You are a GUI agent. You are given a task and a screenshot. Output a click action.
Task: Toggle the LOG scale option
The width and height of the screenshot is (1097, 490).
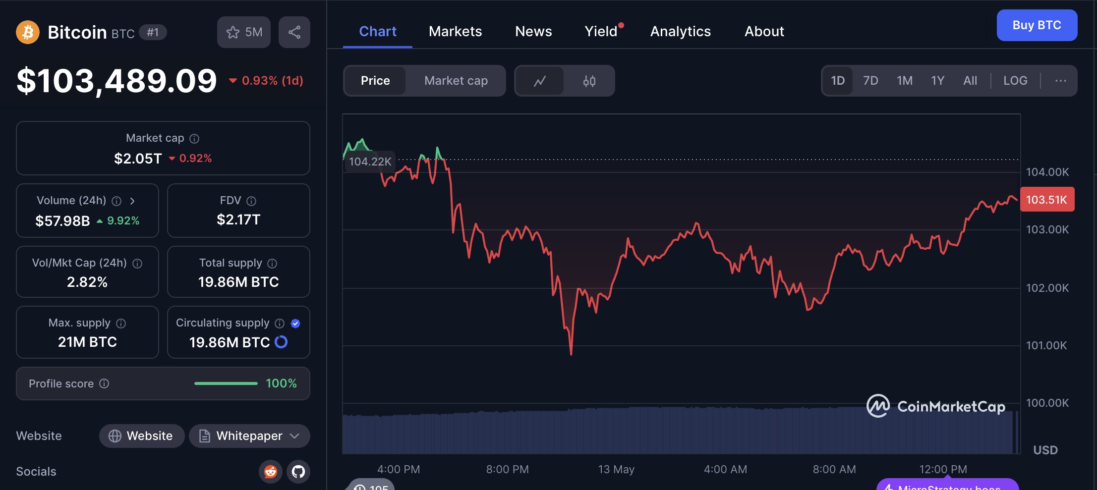tap(1015, 81)
